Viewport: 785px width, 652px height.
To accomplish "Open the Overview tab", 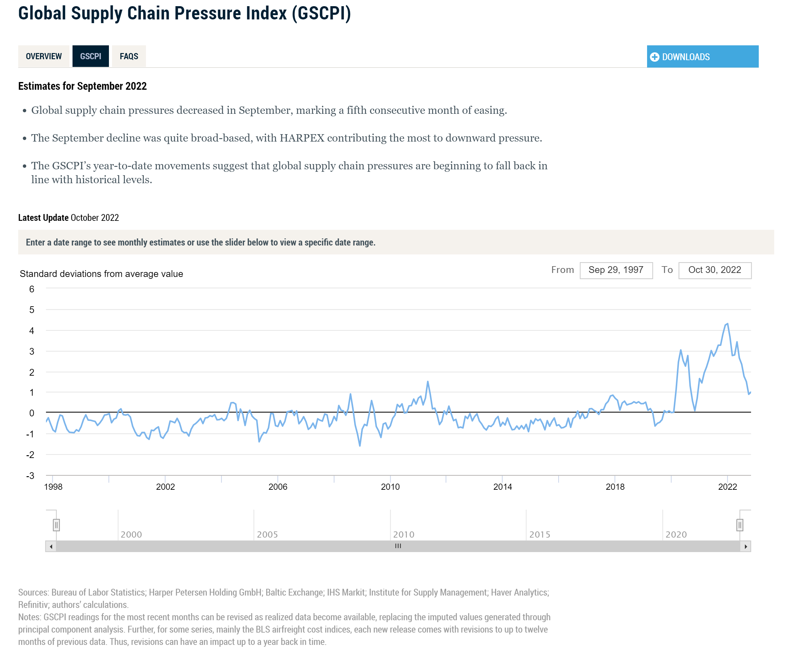I will 44,56.
